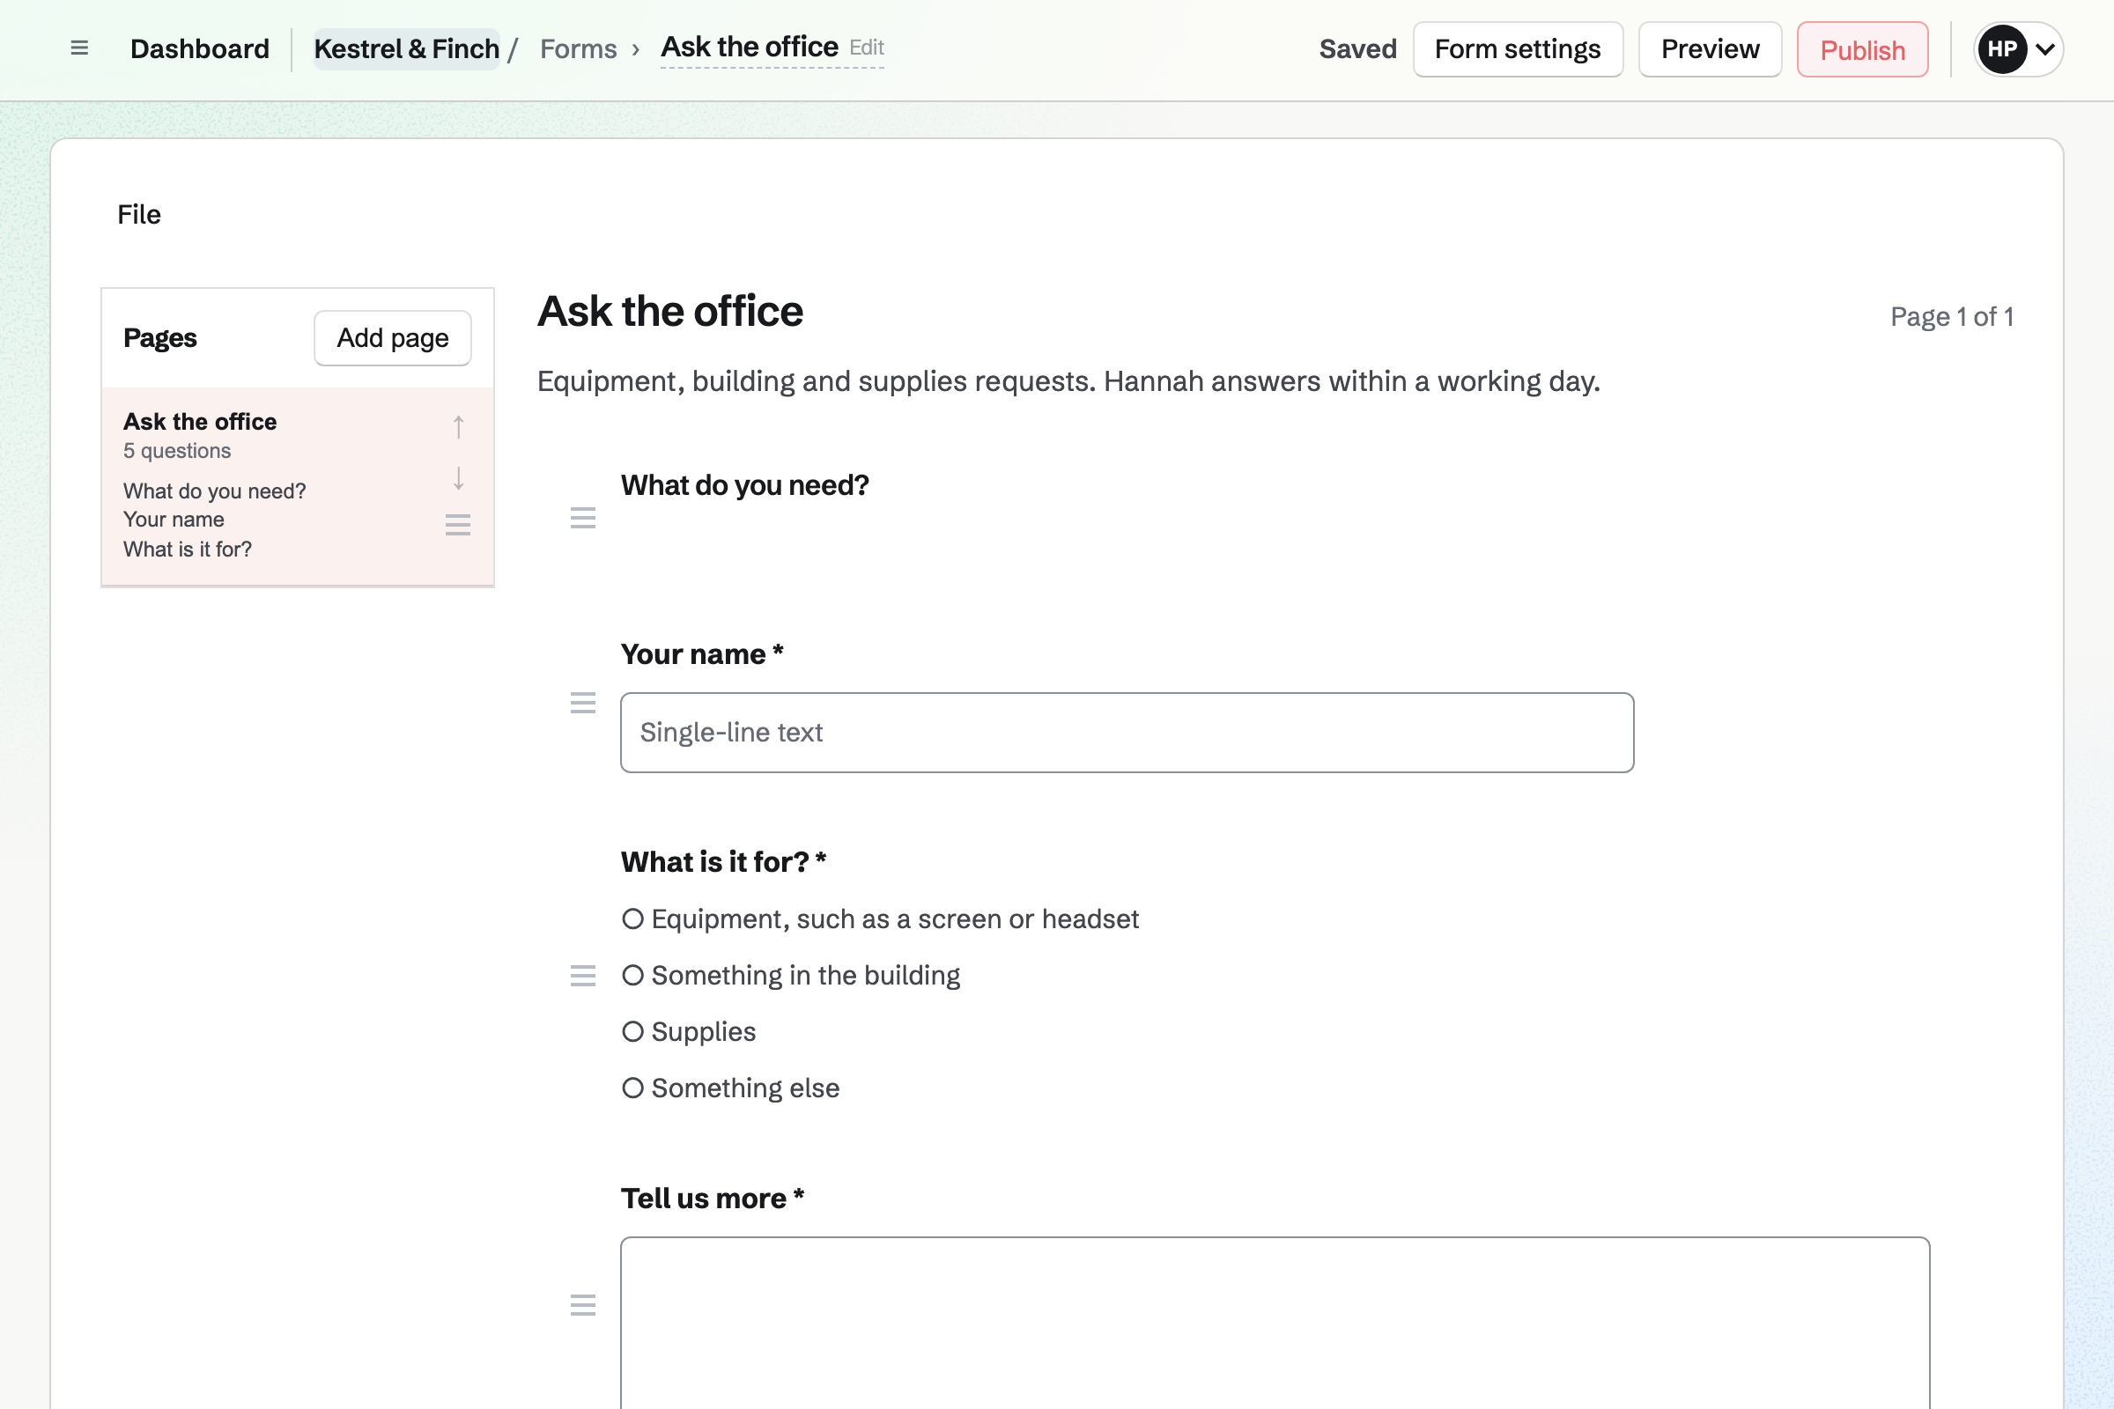Image resolution: width=2114 pixels, height=1409 pixels.
Task: Click 'What do you need?' in page outline
Action: click(215, 491)
